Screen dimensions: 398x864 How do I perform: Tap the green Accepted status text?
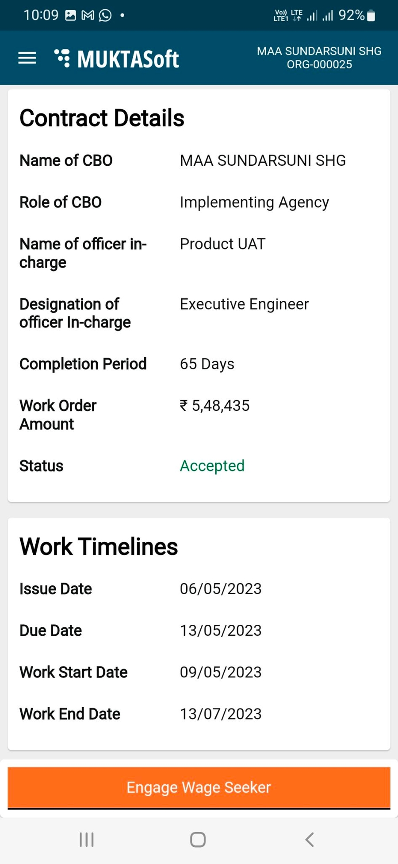point(212,466)
